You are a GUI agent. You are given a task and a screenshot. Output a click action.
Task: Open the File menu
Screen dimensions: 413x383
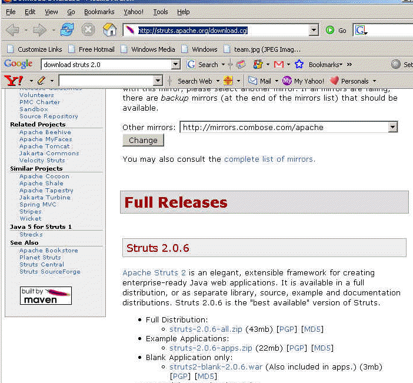coord(11,12)
